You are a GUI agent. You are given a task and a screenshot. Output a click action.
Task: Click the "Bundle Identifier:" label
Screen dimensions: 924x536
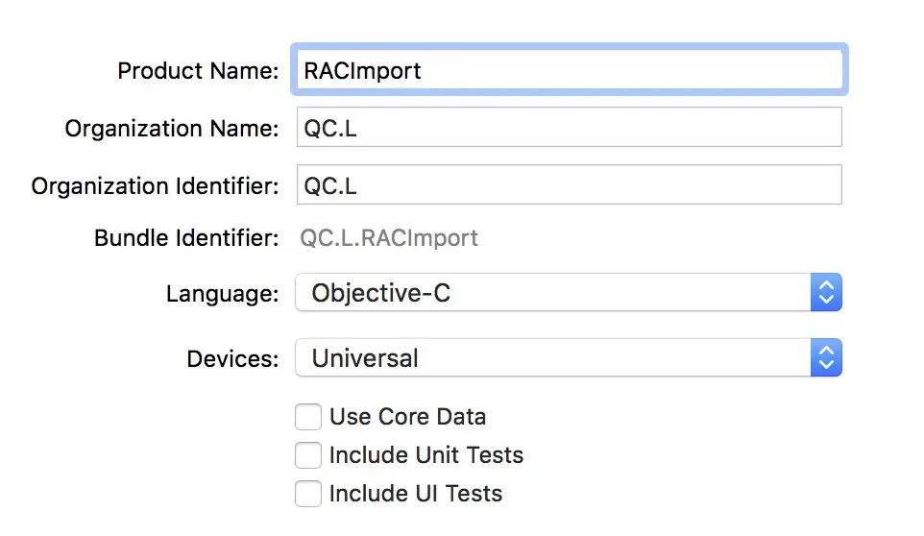pos(186,238)
